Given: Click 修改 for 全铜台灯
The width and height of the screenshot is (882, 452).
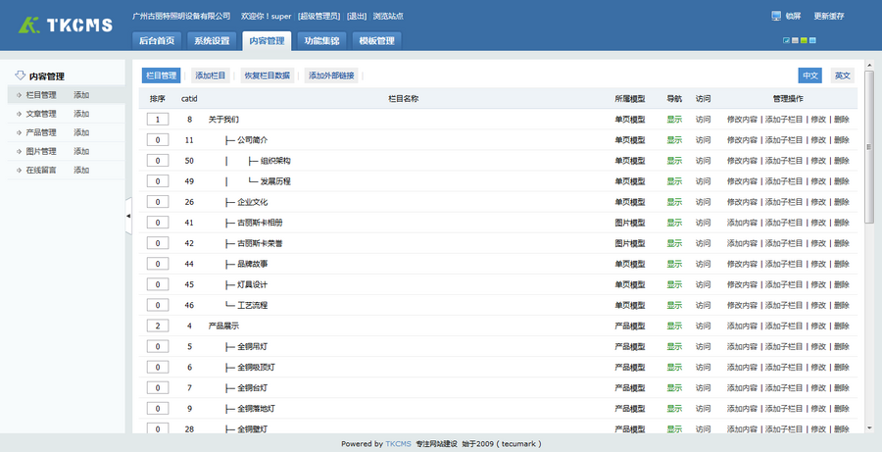Looking at the screenshot, I should click(818, 388).
